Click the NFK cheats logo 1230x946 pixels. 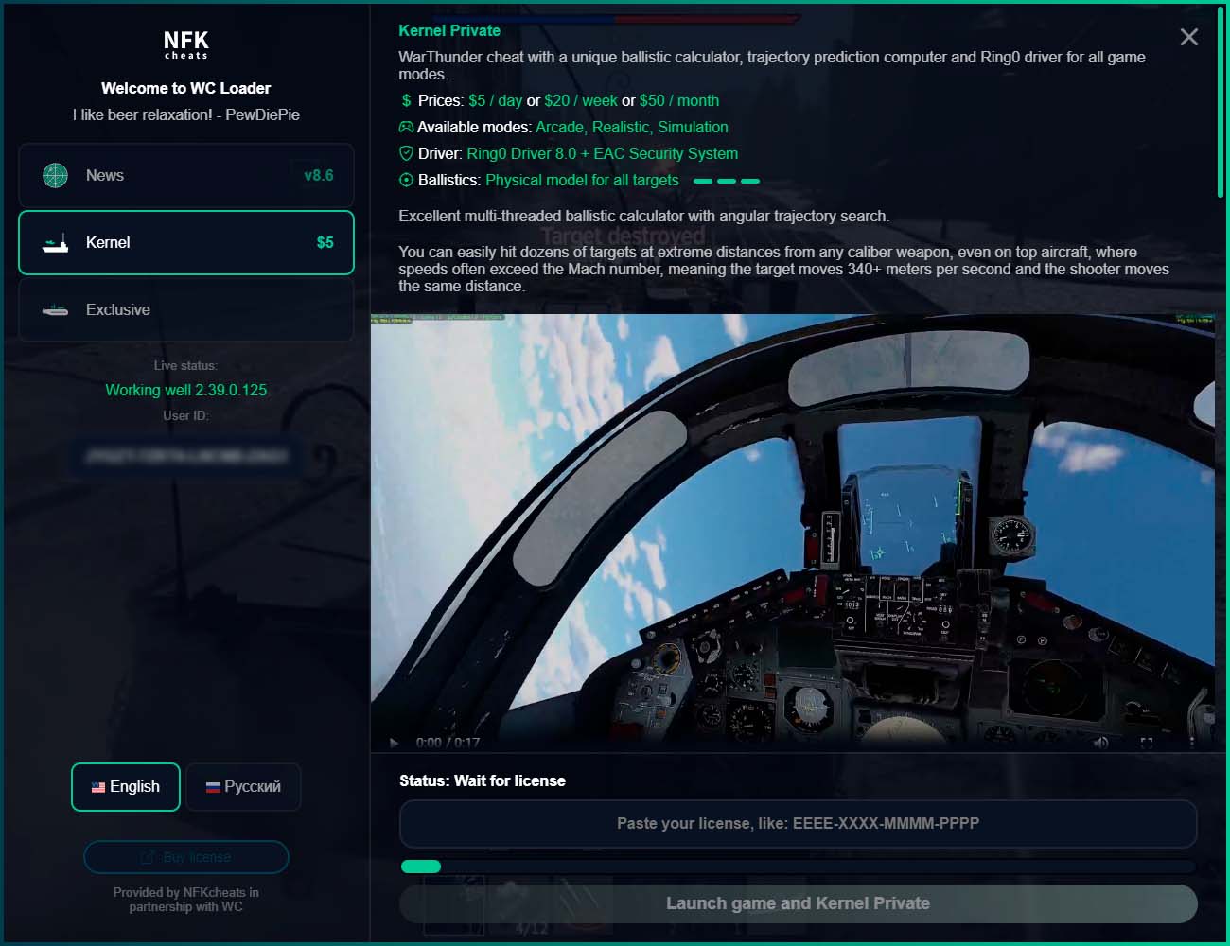click(x=186, y=44)
